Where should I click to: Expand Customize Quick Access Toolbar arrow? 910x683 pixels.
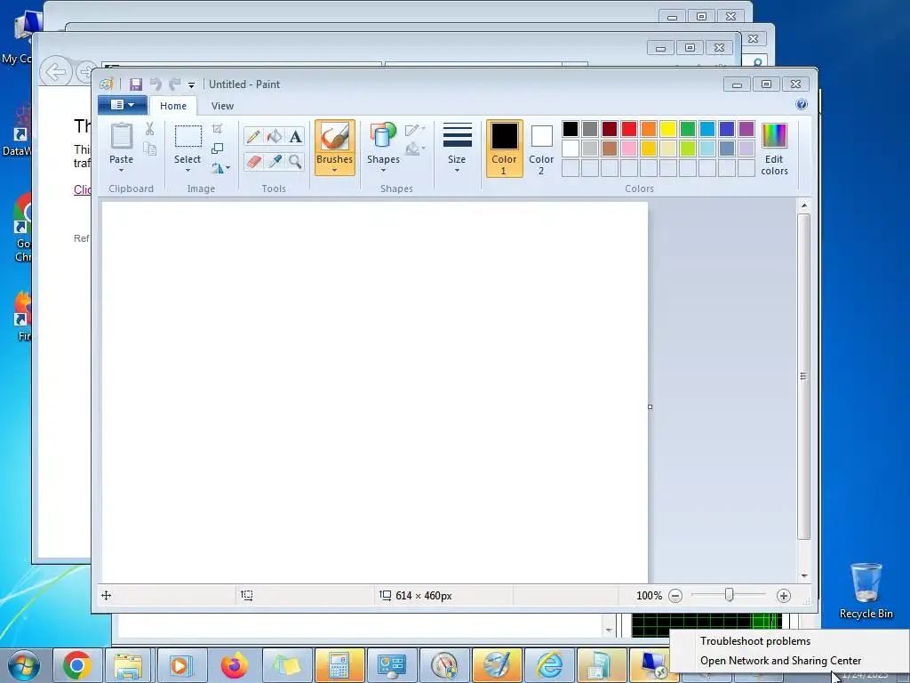pos(192,85)
